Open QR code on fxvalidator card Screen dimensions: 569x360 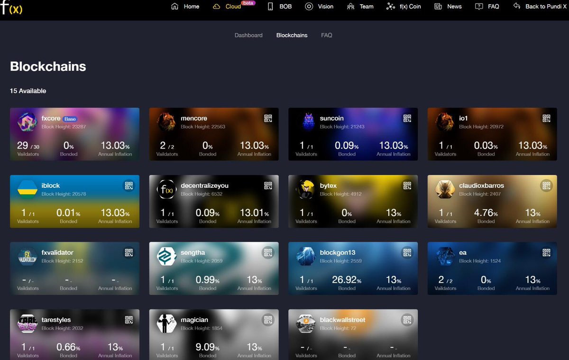129,253
